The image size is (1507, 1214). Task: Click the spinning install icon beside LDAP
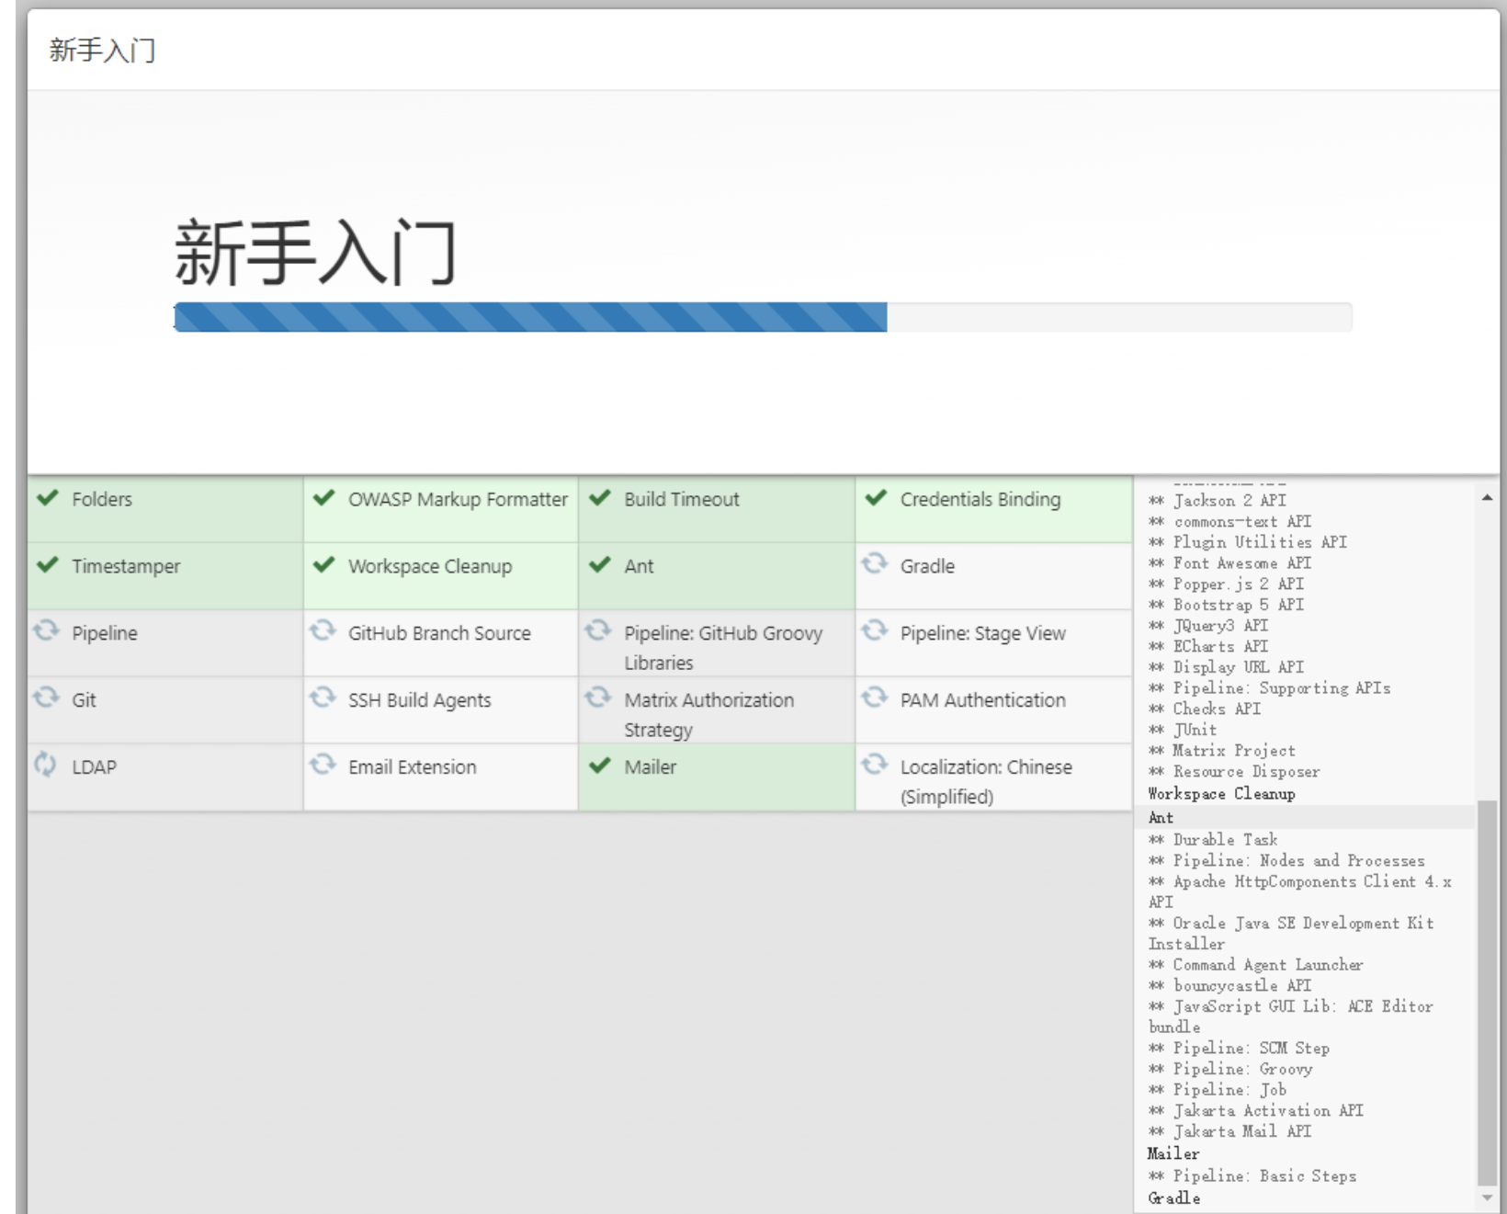45,764
